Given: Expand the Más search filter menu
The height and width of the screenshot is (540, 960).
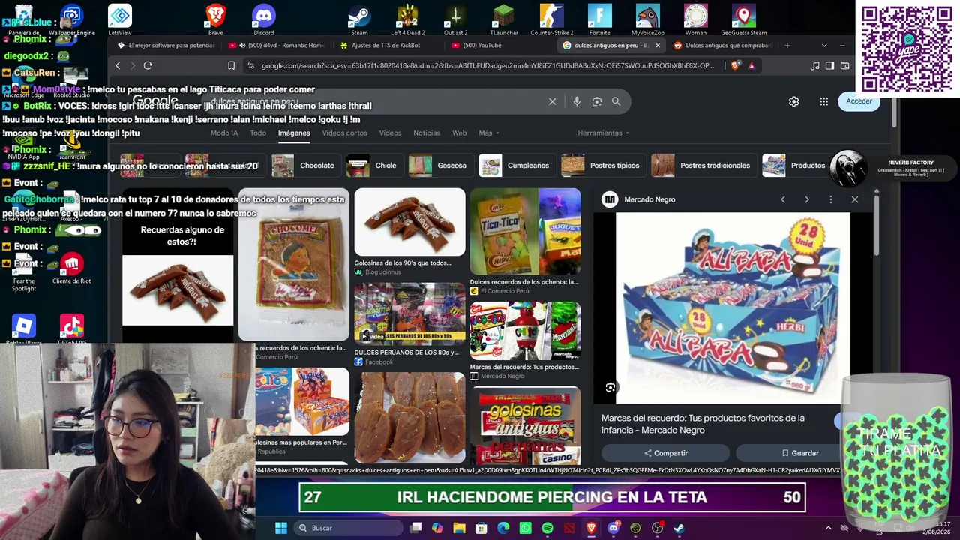Looking at the screenshot, I should point(488,133).
